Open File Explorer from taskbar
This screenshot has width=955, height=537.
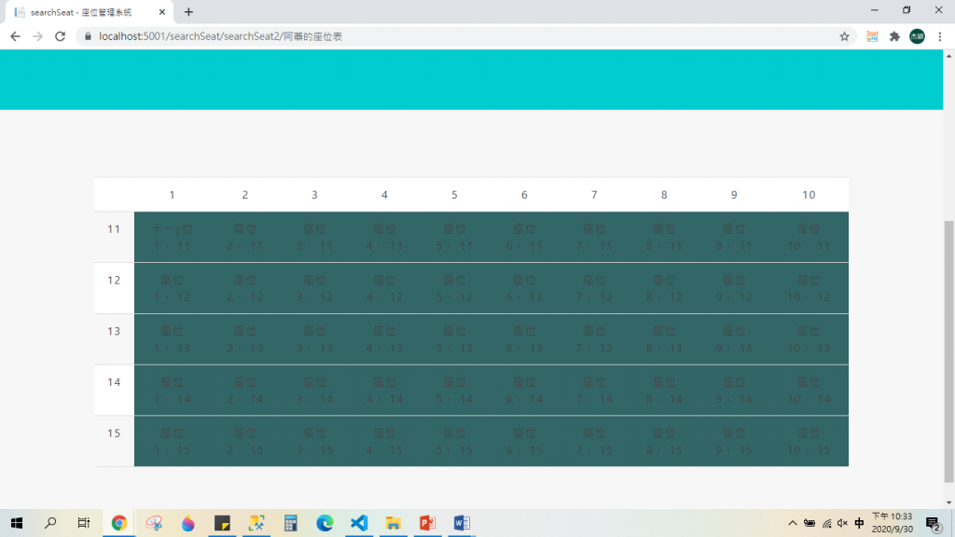point(394,523)
